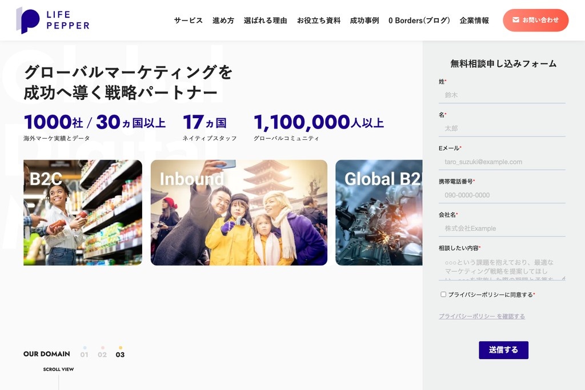Open the 企業情報 menu item
Screen dimensions: 585x390
(474, 21)
